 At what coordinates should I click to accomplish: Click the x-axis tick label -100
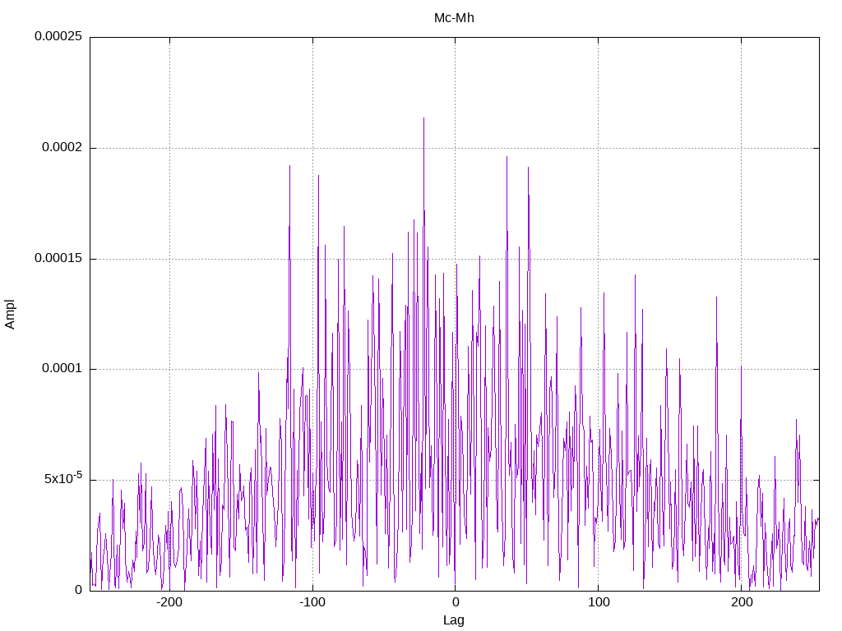click(x=312, y=602)
